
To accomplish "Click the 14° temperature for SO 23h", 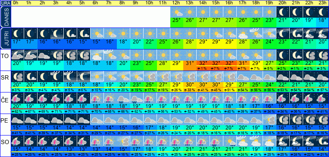I will pyautogui.click(x=323, y=149).
